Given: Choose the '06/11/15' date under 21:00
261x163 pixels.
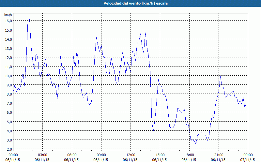Looking at the screenshot, I should 218,160.
